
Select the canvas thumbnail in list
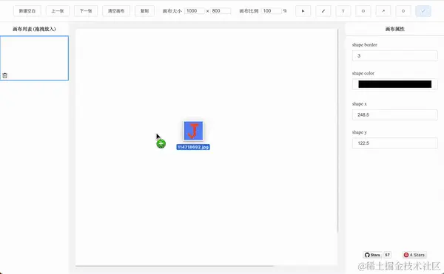(x=34, y=58)
